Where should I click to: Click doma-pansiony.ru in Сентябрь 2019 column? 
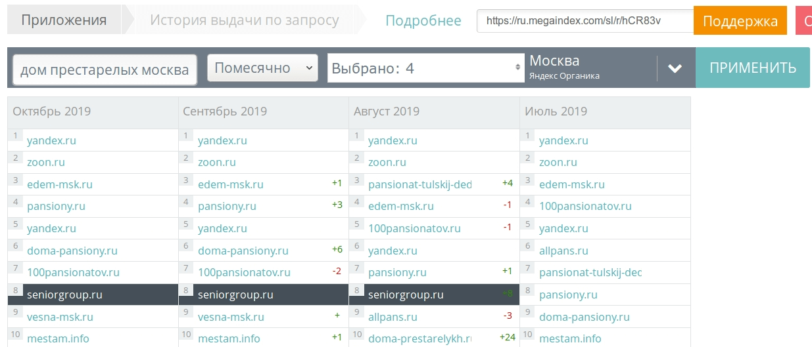click(243, 251)
